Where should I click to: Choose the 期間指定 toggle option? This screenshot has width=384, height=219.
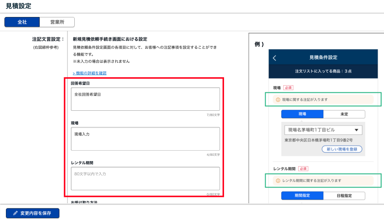302,196
